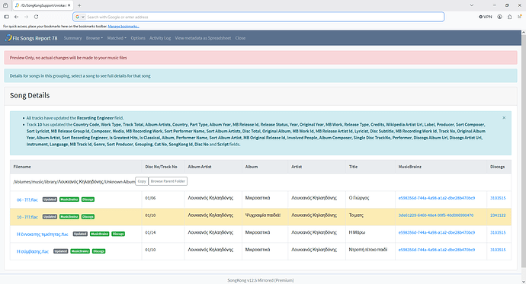Viewport: 526px width, 284px height.
Task: Click Updated badge on 06 - ???.flac row
Action: coord(50,199)
